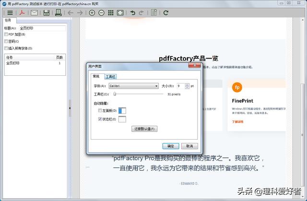
Task: Click the pdfFactory产品一览 heading
Action: click(189, 59)
